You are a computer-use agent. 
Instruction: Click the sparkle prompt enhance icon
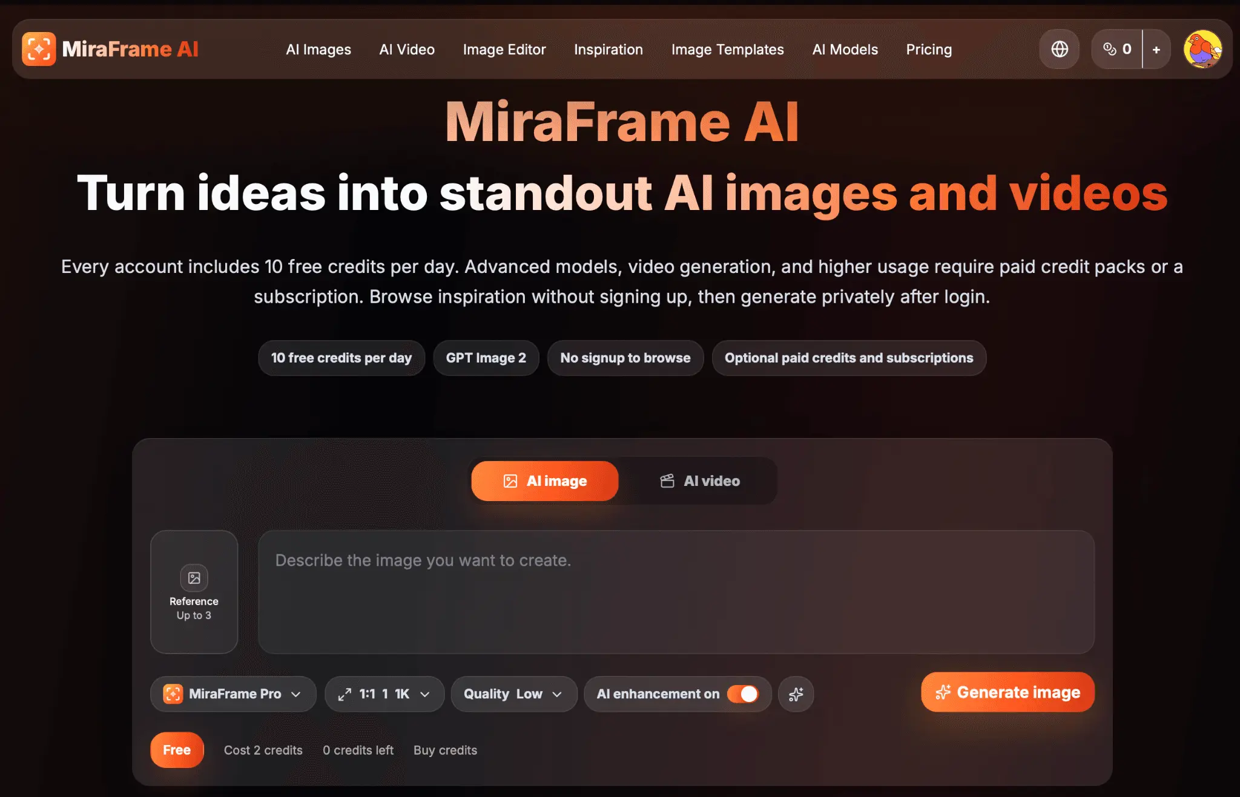pyautogui.click(x=796, y=694)
